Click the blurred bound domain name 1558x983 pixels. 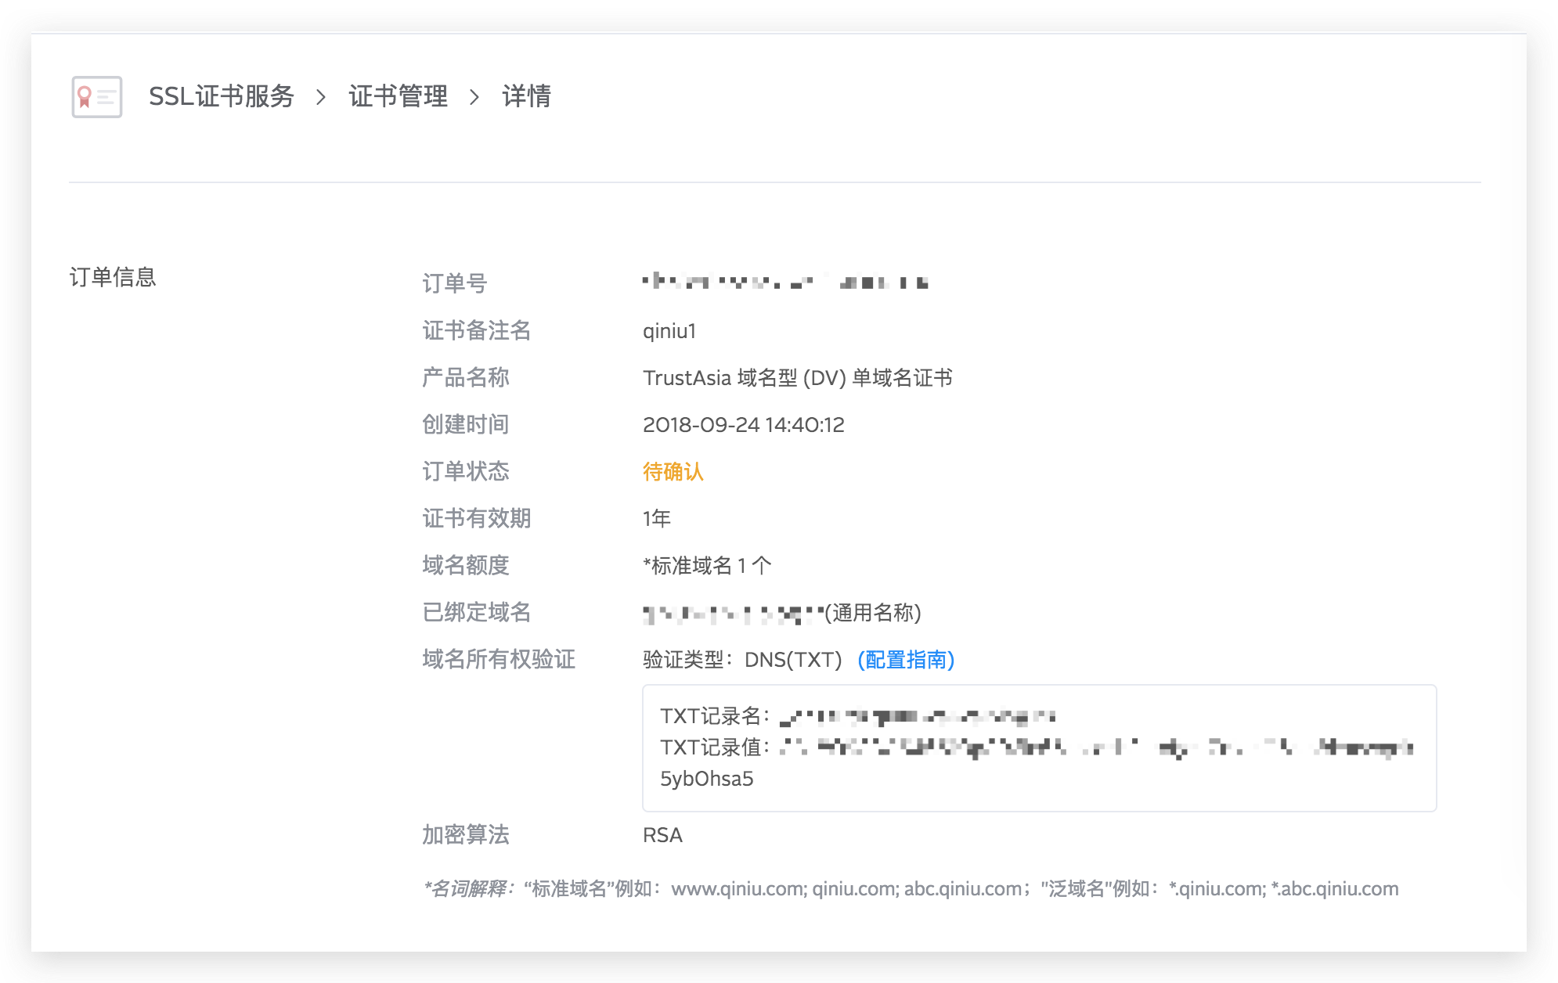(x=733, y=614)
